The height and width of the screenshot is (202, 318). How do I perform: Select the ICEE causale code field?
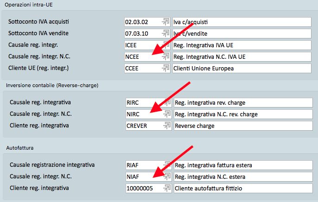coord(141,45)
